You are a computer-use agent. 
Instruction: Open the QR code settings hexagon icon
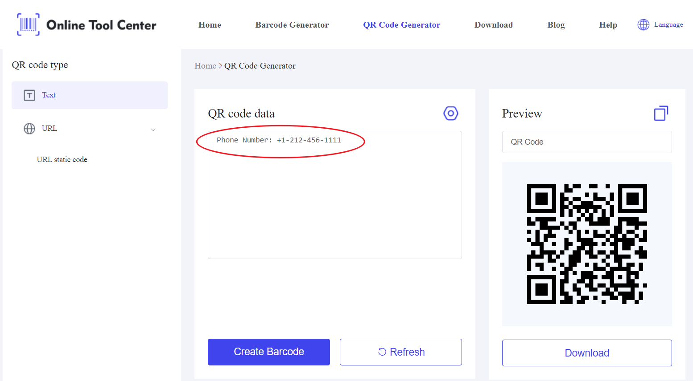point(451,113)
